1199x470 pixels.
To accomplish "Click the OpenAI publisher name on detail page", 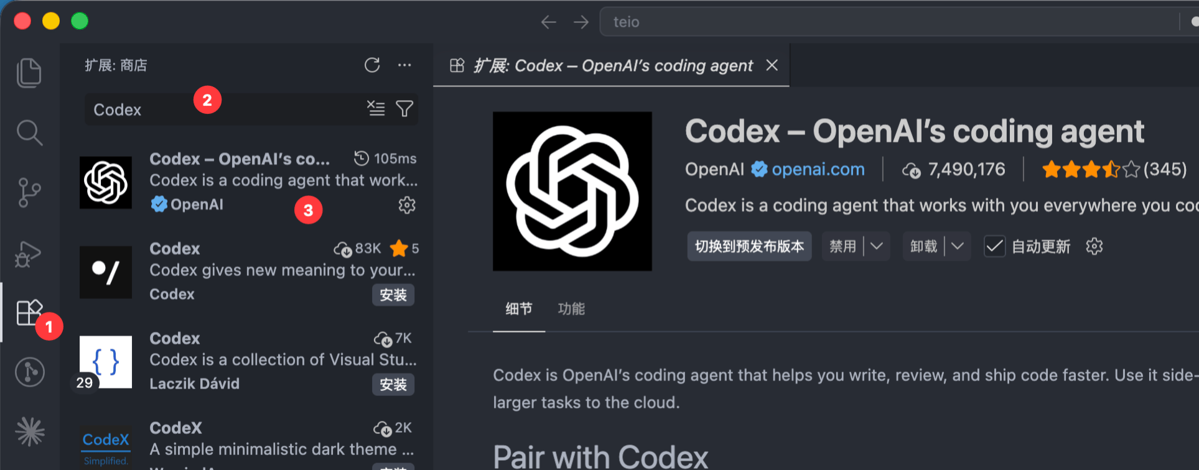I will tap(714, 169).
